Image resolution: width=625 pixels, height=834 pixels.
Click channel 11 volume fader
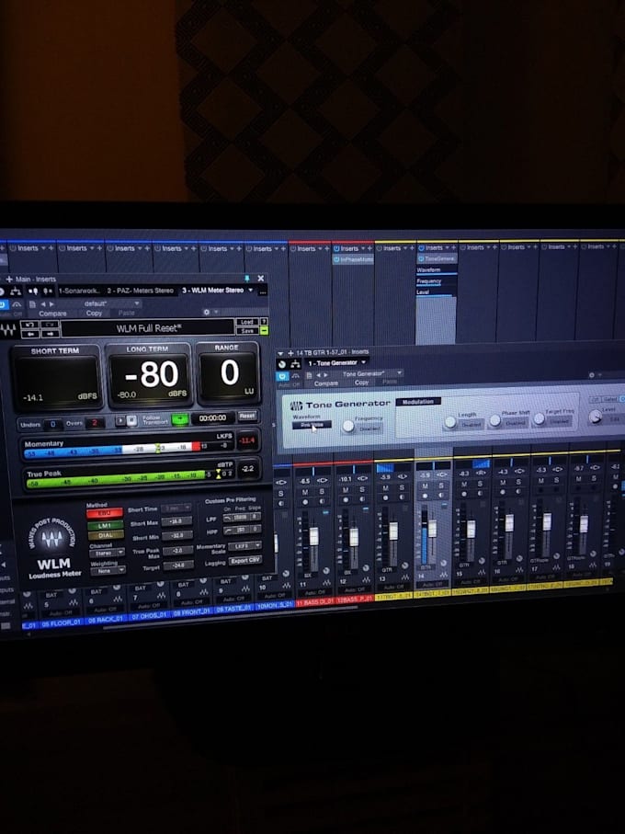point(314,536)
